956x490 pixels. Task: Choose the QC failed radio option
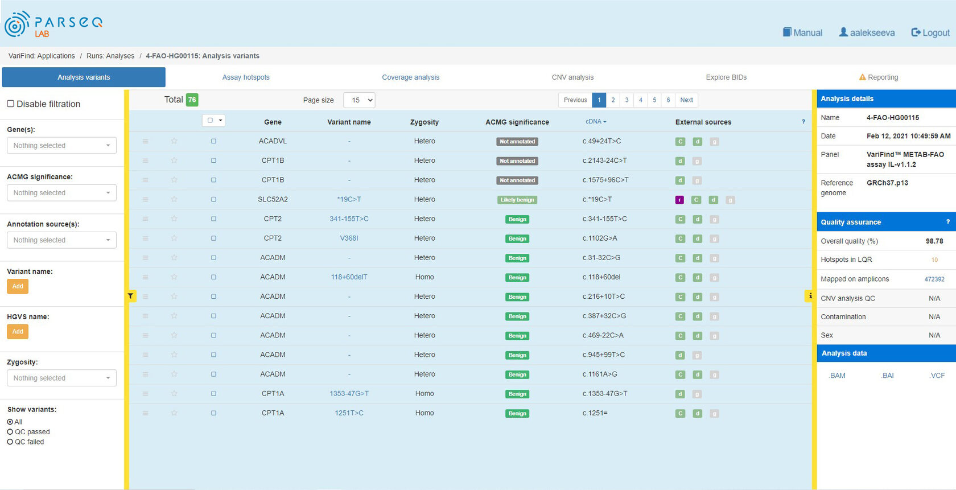(x=10, y=442)
